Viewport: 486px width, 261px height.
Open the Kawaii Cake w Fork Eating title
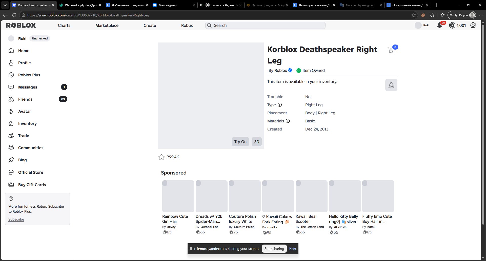[277, 219]
